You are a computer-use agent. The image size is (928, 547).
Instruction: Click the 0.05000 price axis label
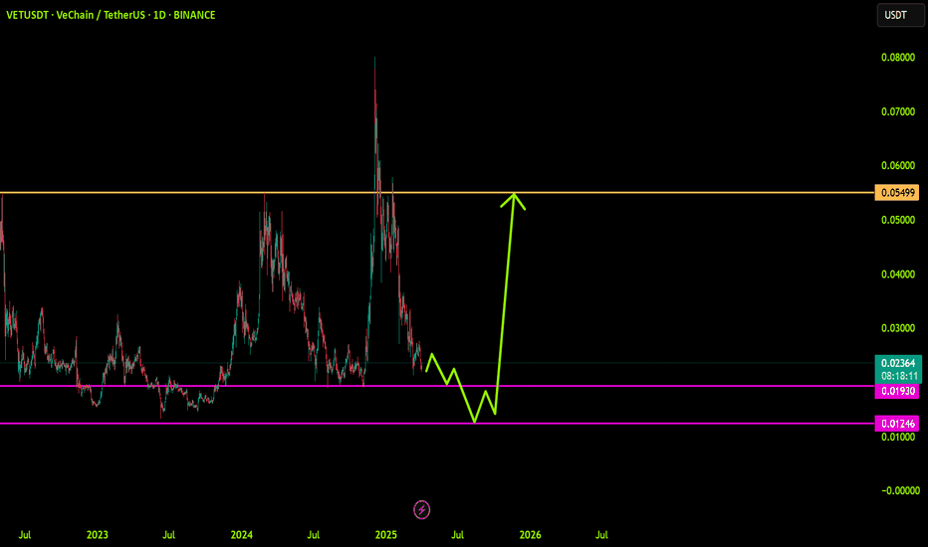(898, 220)
